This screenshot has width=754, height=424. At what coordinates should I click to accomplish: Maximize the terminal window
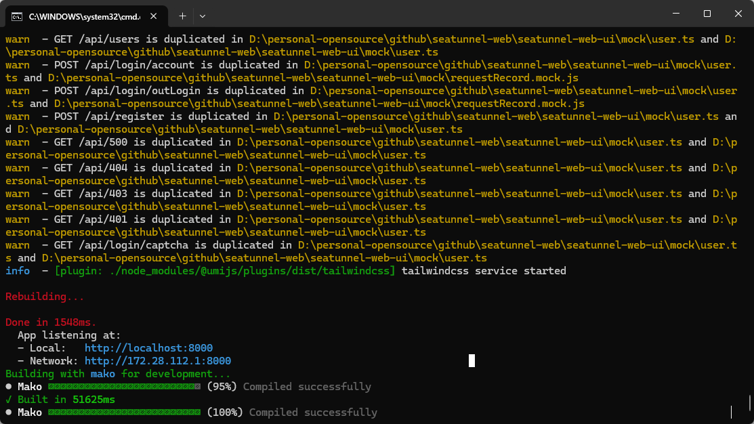707,14
